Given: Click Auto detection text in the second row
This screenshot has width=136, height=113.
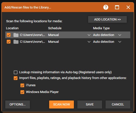Looking at the screenshot, I should [104, 42].
